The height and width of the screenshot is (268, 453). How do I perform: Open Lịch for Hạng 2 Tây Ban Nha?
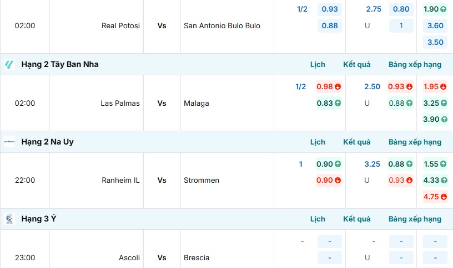[x=318, y=65]
